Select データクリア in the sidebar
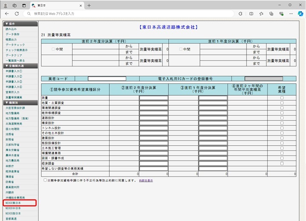The image size is (306, 221). (14, 55)
